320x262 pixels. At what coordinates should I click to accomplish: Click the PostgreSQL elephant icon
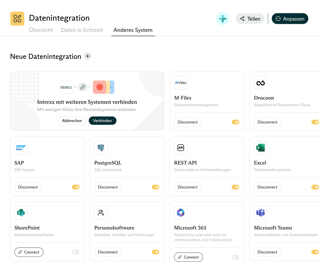[x=101, y=148]
